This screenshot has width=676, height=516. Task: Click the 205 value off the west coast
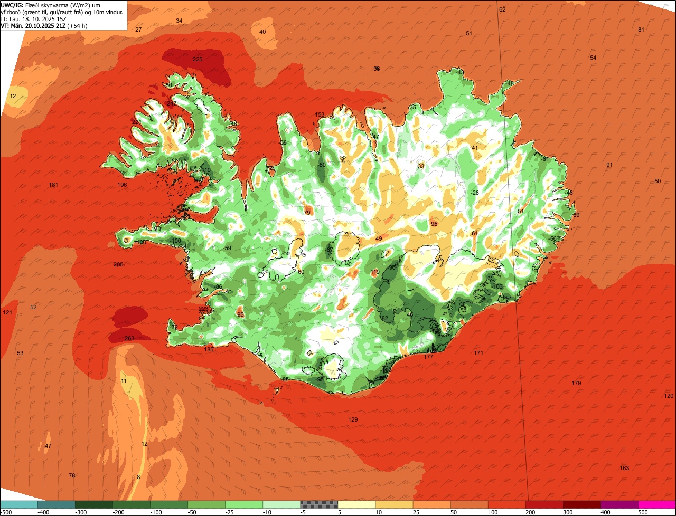(x=119, y=264)
